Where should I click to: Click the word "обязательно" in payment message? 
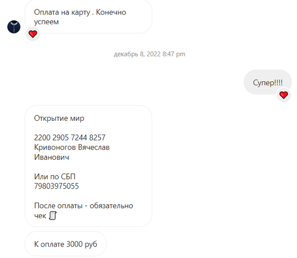[111, 206]
